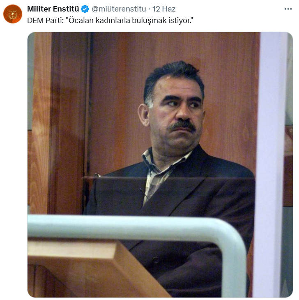
Task: Click the Militer Enstitü profile avatar
Action: pos(13,14)
